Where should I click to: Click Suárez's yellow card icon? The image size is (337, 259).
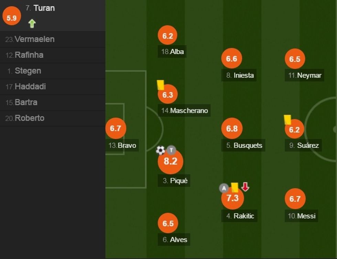click(x=287, y=120)
